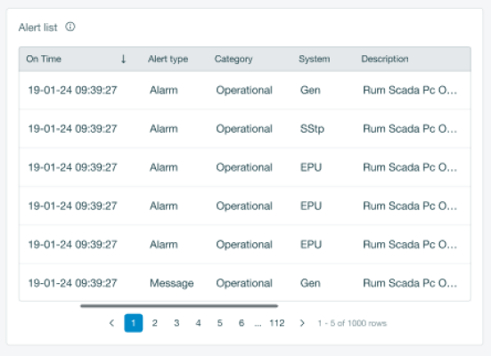This screenshot has width=491, height=356.
Task: Jump to page 3
Action: [176, 323]
